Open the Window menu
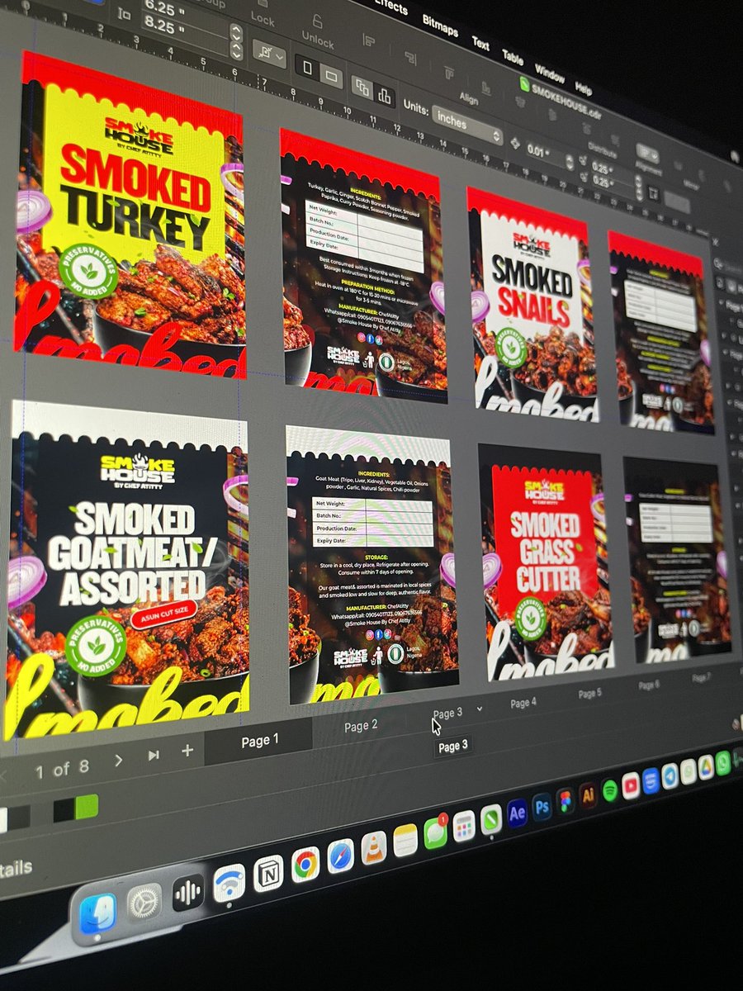743x991 pixels. pos(549,73)
